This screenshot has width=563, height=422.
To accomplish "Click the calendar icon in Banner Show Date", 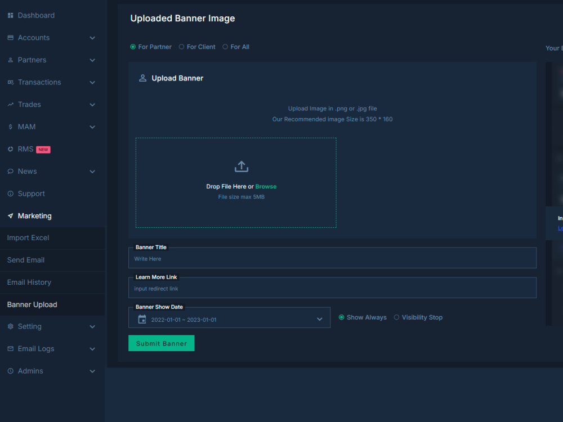I will coord(142,319).
